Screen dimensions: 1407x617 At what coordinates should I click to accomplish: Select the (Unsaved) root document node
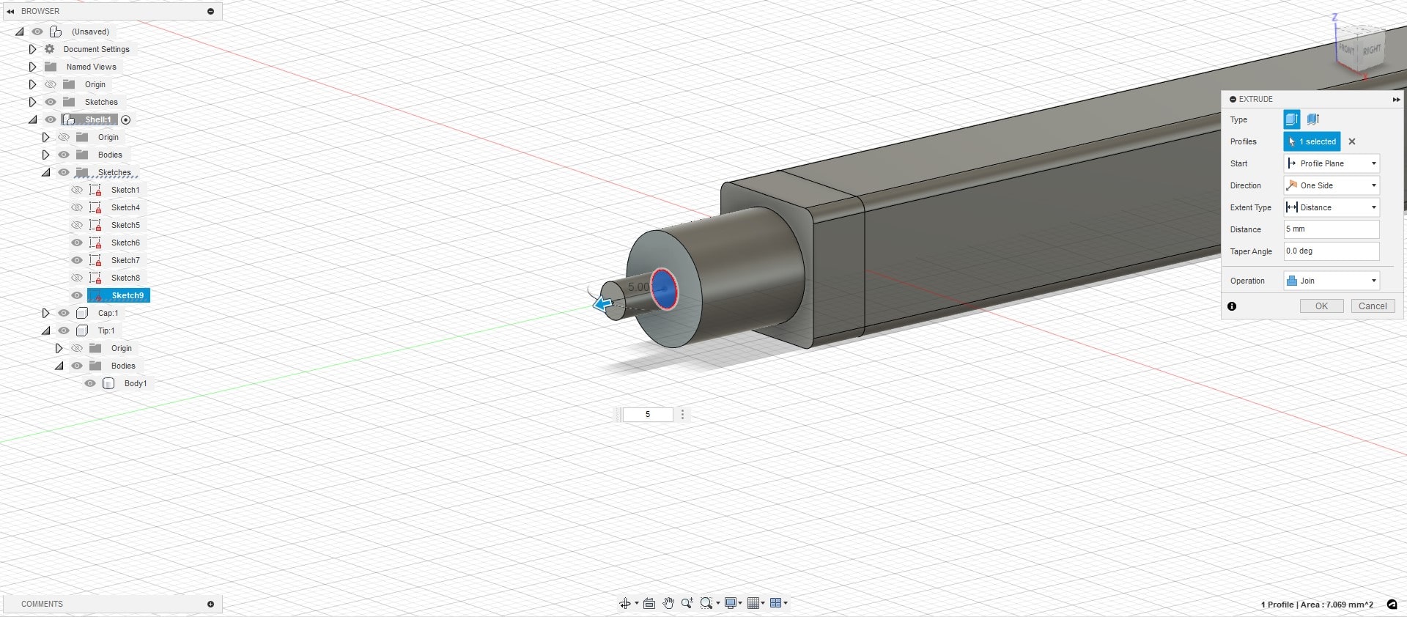90,32
